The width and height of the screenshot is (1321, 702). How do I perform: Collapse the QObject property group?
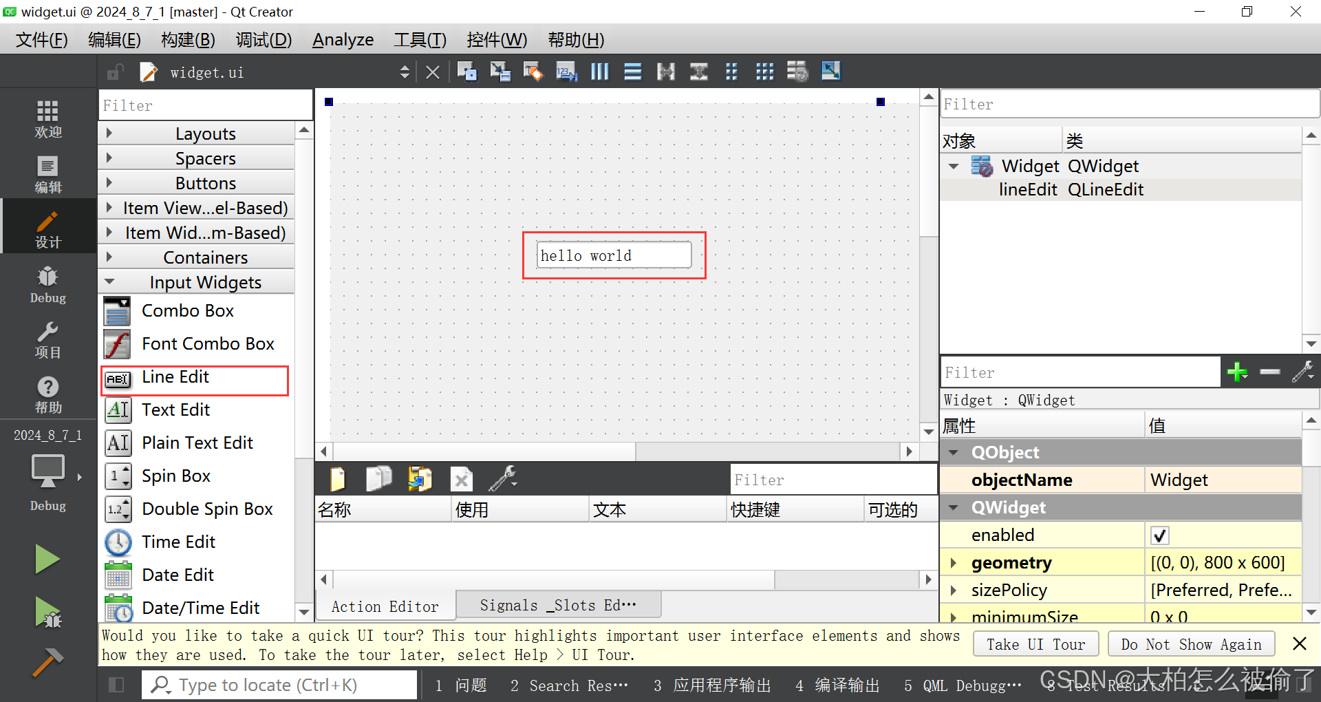pyautogui.click(x=954, y=452)
